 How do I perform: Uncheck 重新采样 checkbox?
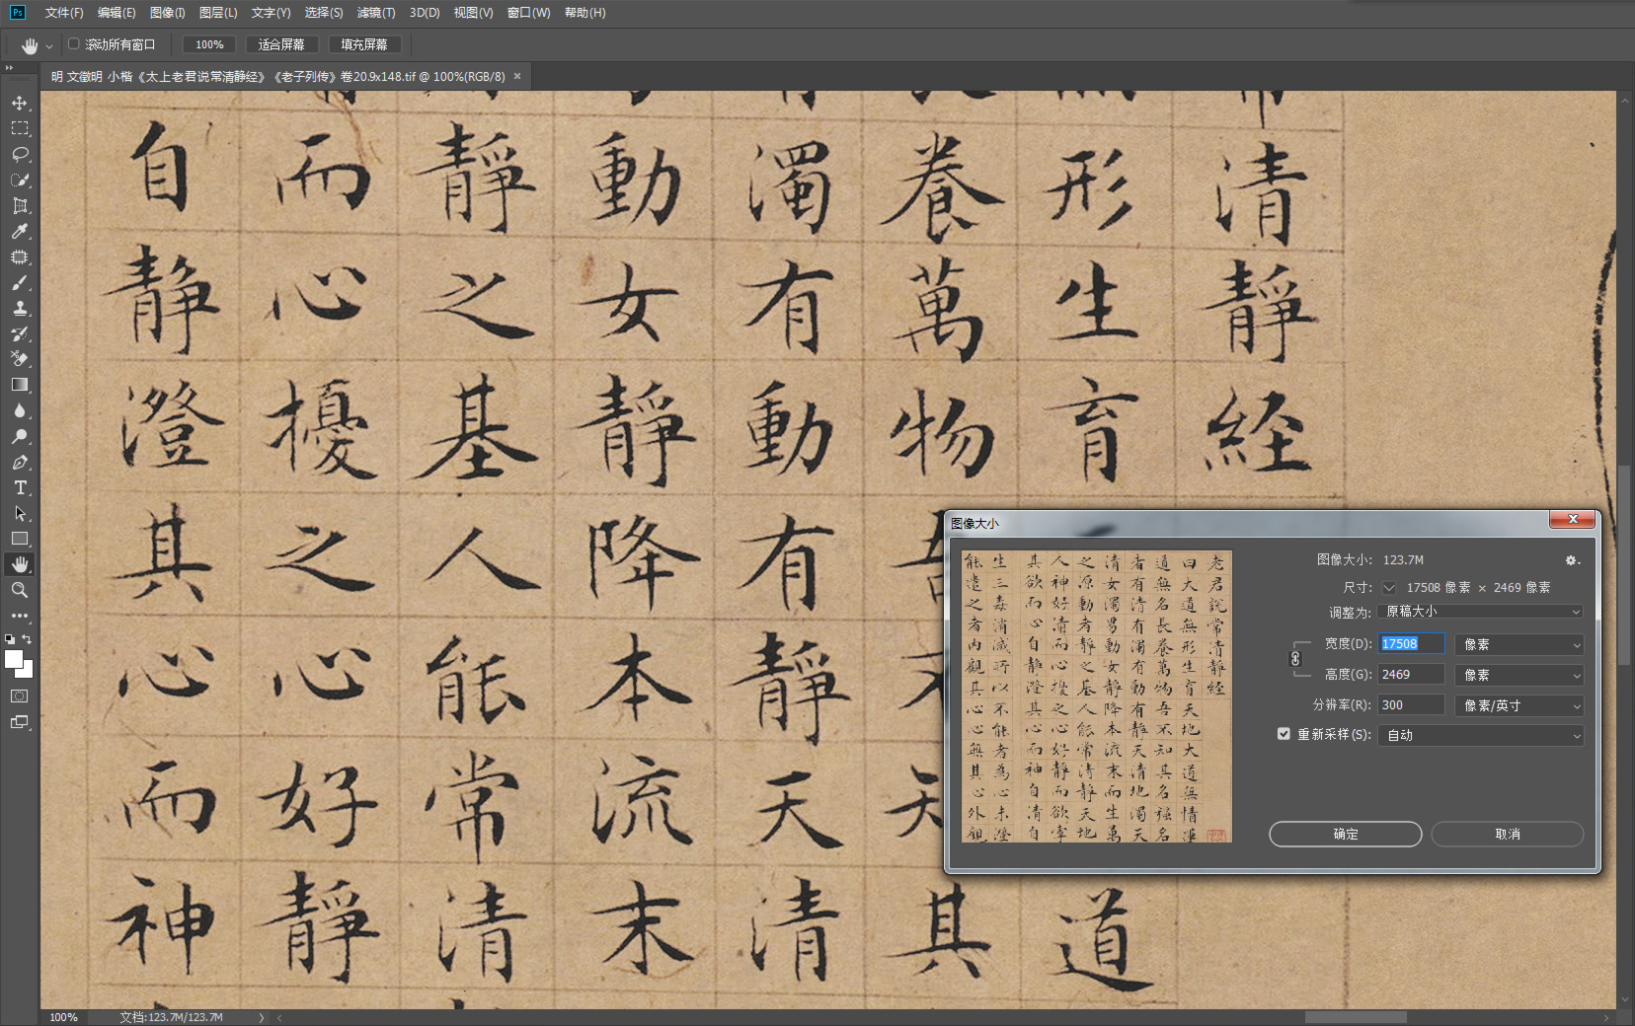coord(1284,734)
